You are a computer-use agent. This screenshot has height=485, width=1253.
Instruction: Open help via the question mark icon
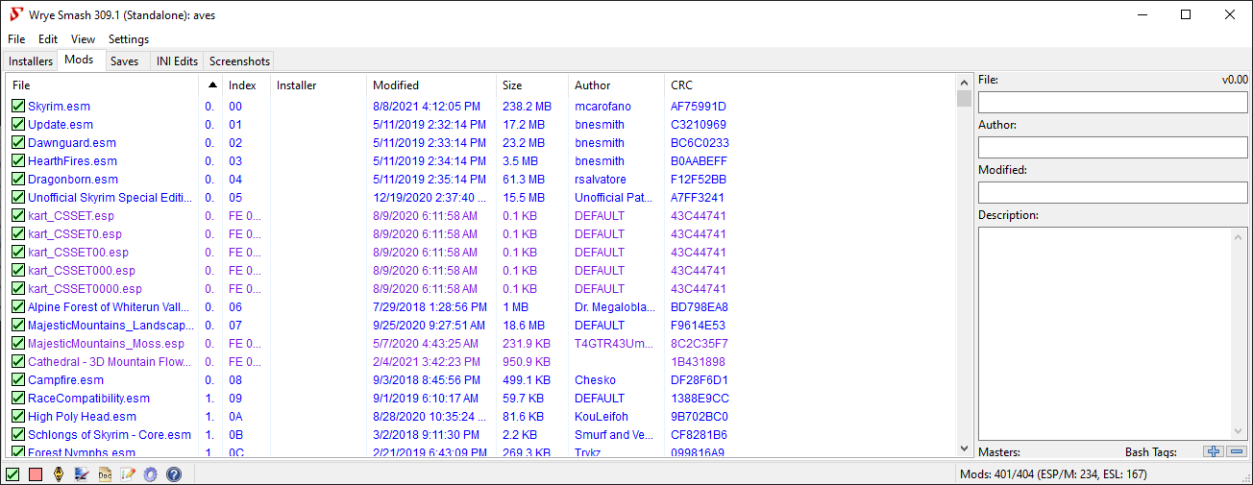coord(174,474)
